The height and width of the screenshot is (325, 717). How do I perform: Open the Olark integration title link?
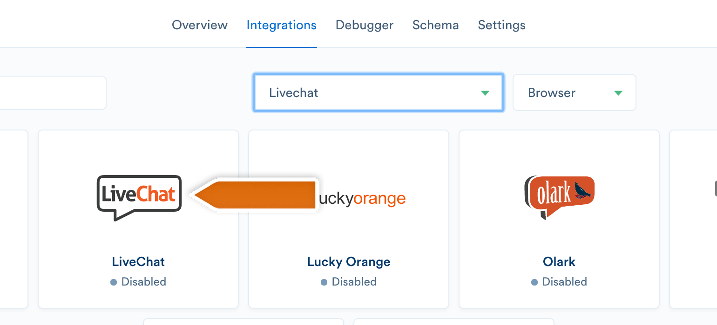click(559, 262)
